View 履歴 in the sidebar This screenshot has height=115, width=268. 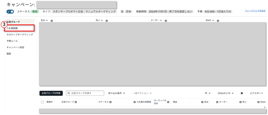9,54
